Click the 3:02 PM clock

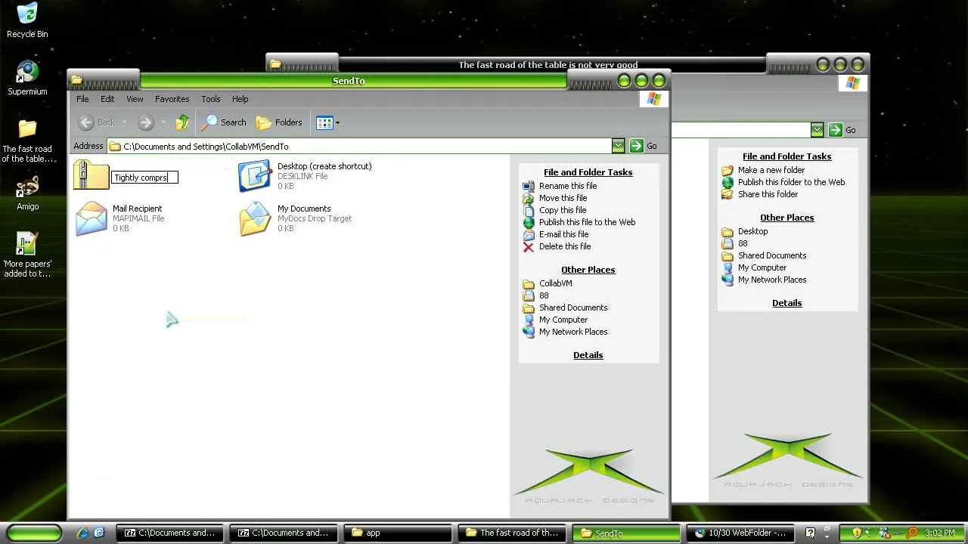pyautogui.click(x=939, y=533)
